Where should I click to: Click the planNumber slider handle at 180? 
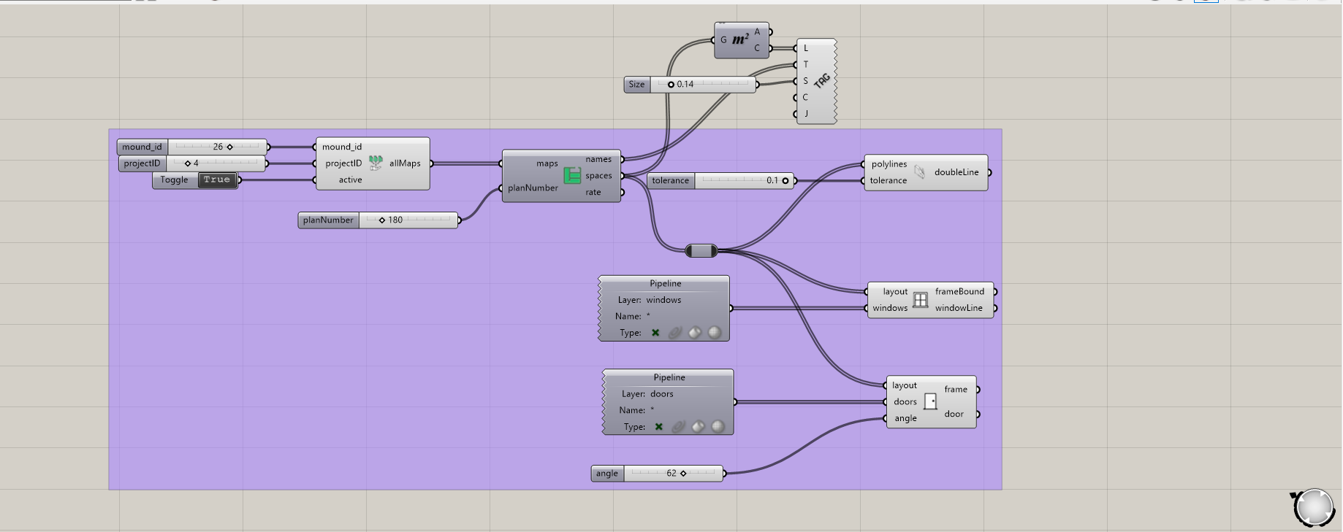pyautogui.click(x=382, y=220)
